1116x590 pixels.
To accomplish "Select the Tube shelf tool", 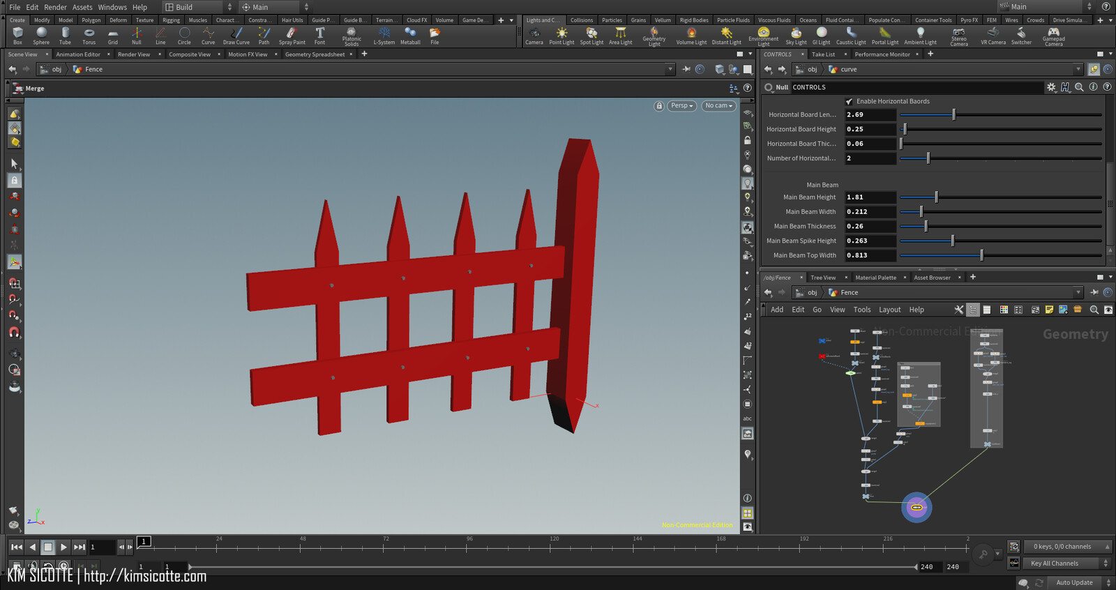I will (x=65, y=36).
